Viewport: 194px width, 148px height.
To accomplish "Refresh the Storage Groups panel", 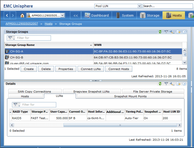I will [x=160, y=32].
